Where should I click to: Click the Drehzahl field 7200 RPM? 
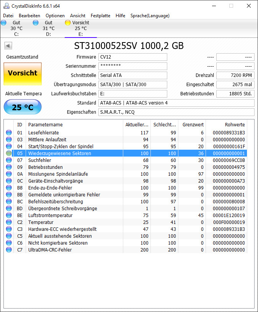(235, 75)
